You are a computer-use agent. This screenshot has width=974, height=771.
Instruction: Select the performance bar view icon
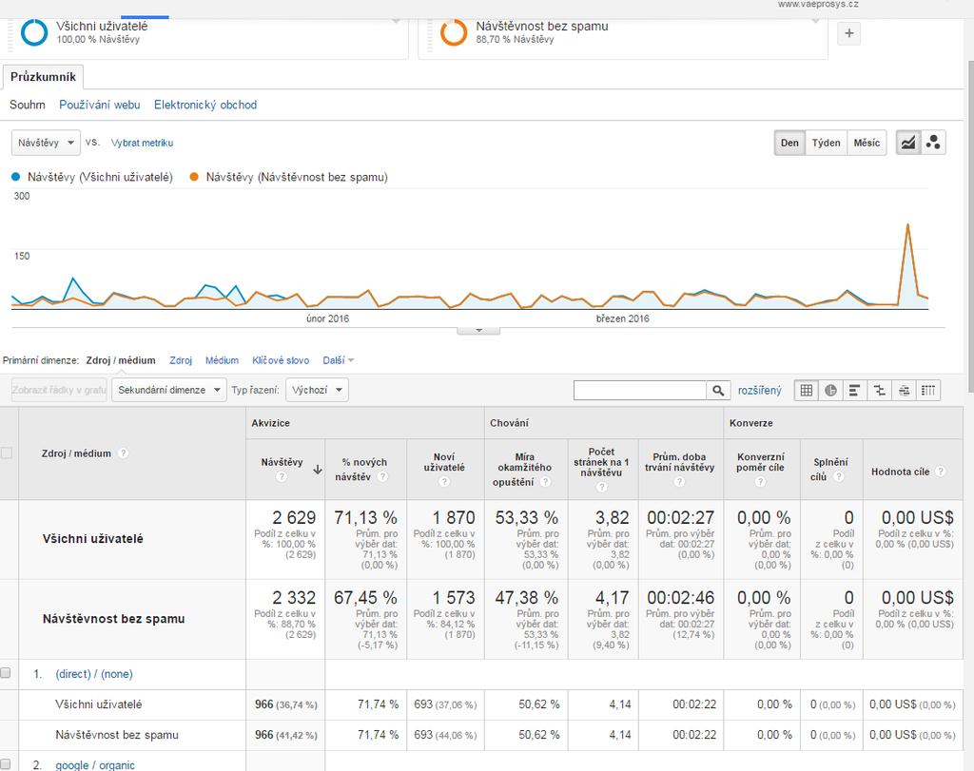[855, 391]
